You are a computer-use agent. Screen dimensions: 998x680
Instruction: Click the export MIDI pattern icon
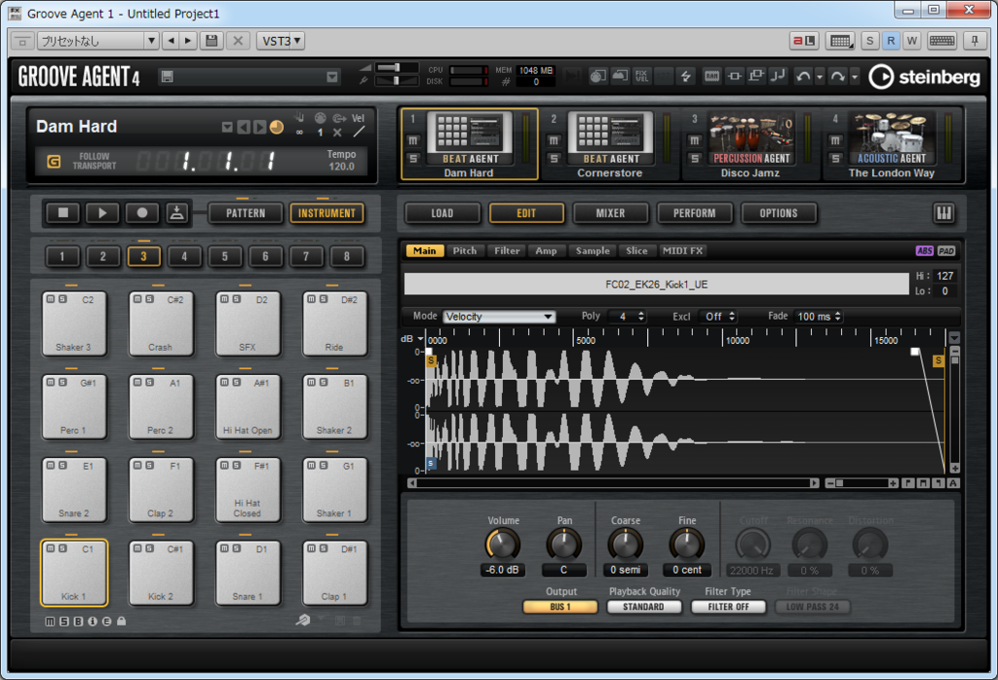click(177, 213)
